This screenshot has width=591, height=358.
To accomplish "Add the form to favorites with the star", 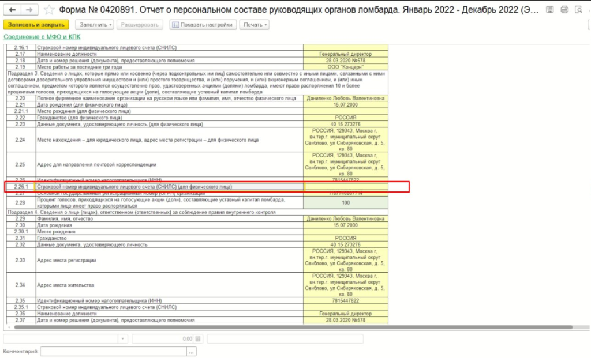I will tap(50, 10).
